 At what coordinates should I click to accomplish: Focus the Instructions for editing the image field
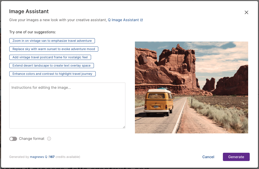click(x=67, y=105)
